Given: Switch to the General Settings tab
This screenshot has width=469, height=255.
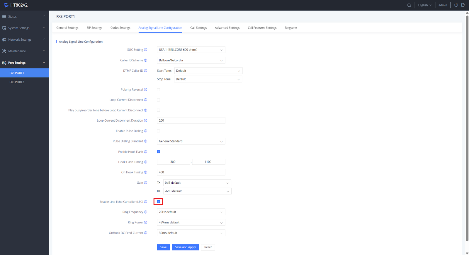Looking at the screenshot, I should [67, 28].
